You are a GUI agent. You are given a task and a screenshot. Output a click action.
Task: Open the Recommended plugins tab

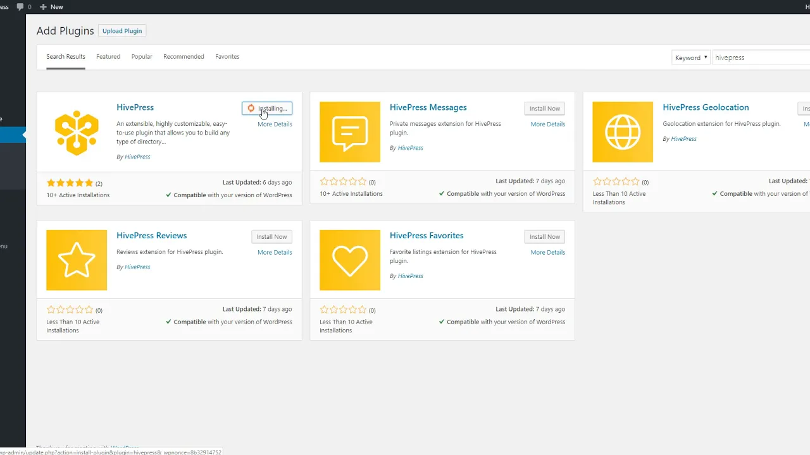pyautogui.click(x=184, y=57)
